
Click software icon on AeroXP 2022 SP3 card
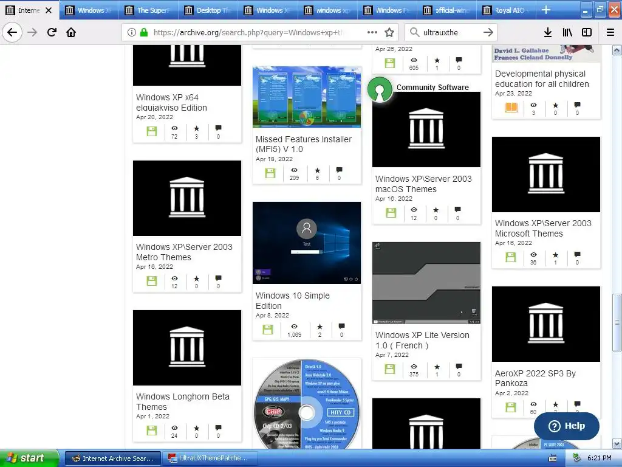(x=510, y=407)
